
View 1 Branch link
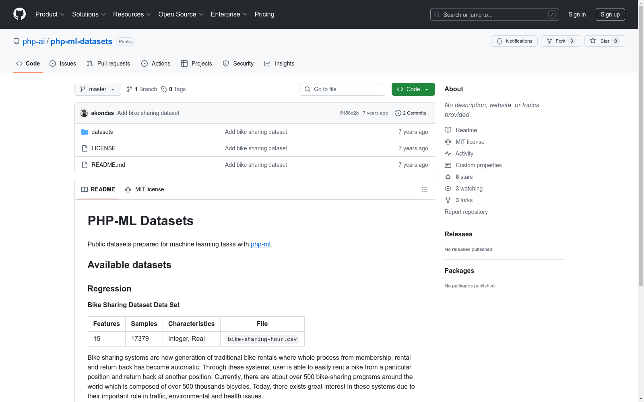pyautogui.click(x=142, y=89)
